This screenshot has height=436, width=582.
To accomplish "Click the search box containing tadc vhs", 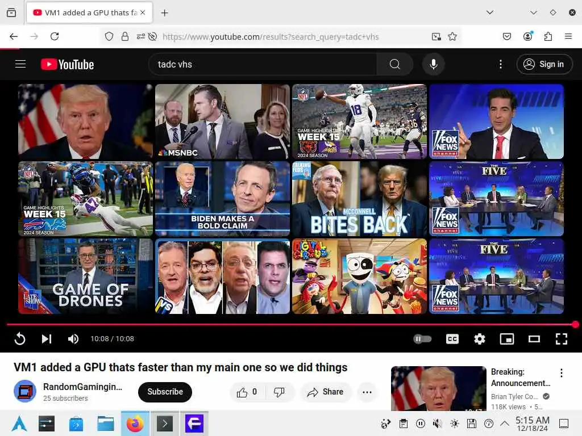I will click(x=263, y=64).
